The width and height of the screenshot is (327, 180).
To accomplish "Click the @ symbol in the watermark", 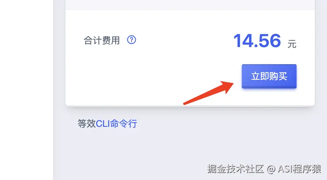I will pyautogui.click(x=271, y=169).
